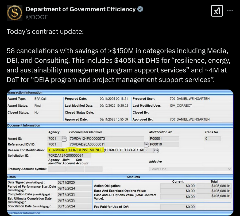Screen dimensions: 240x216
Task: Click the 'Today's contract update:' post text
Action: tap(45, 32)
